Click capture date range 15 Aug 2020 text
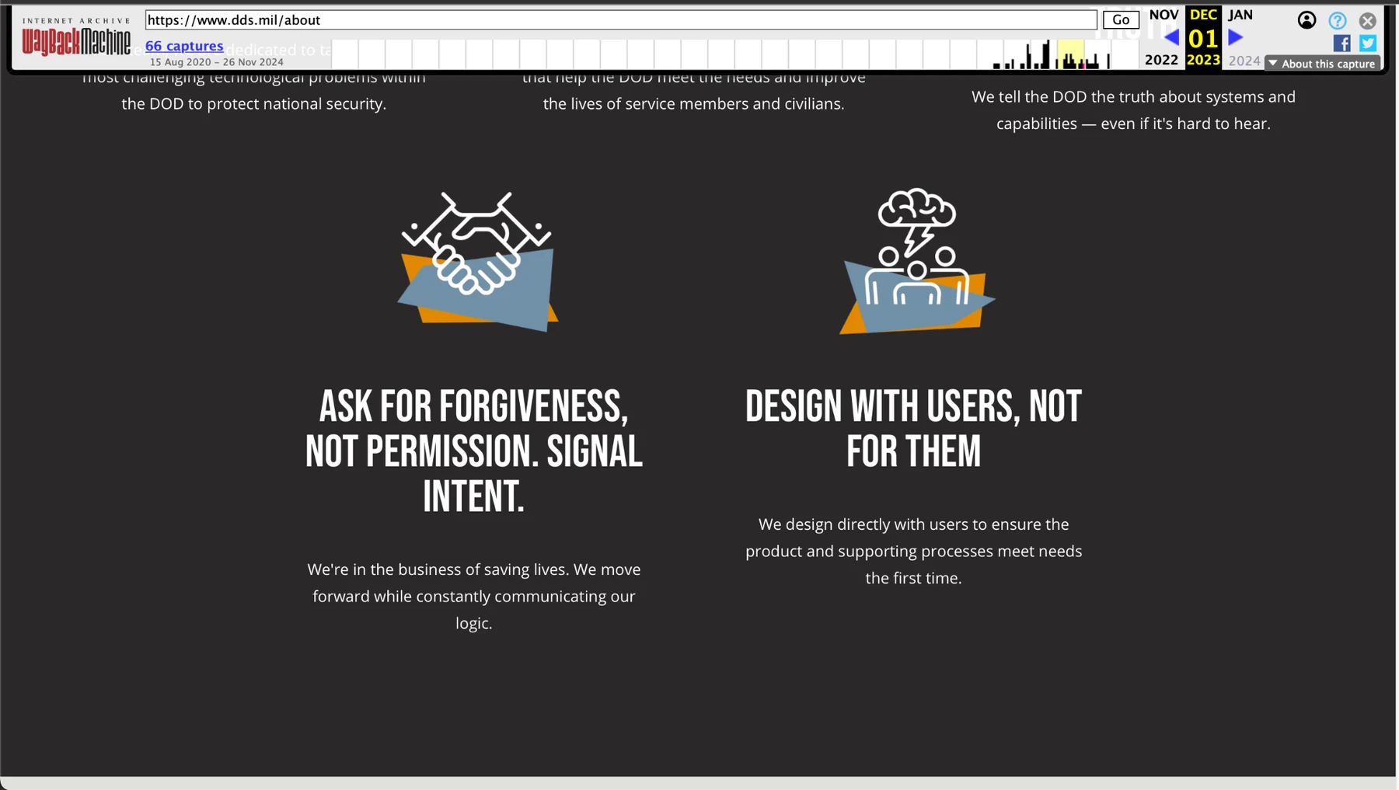The height and width of the screenshot is (790, 1399). tap(217, 62)
